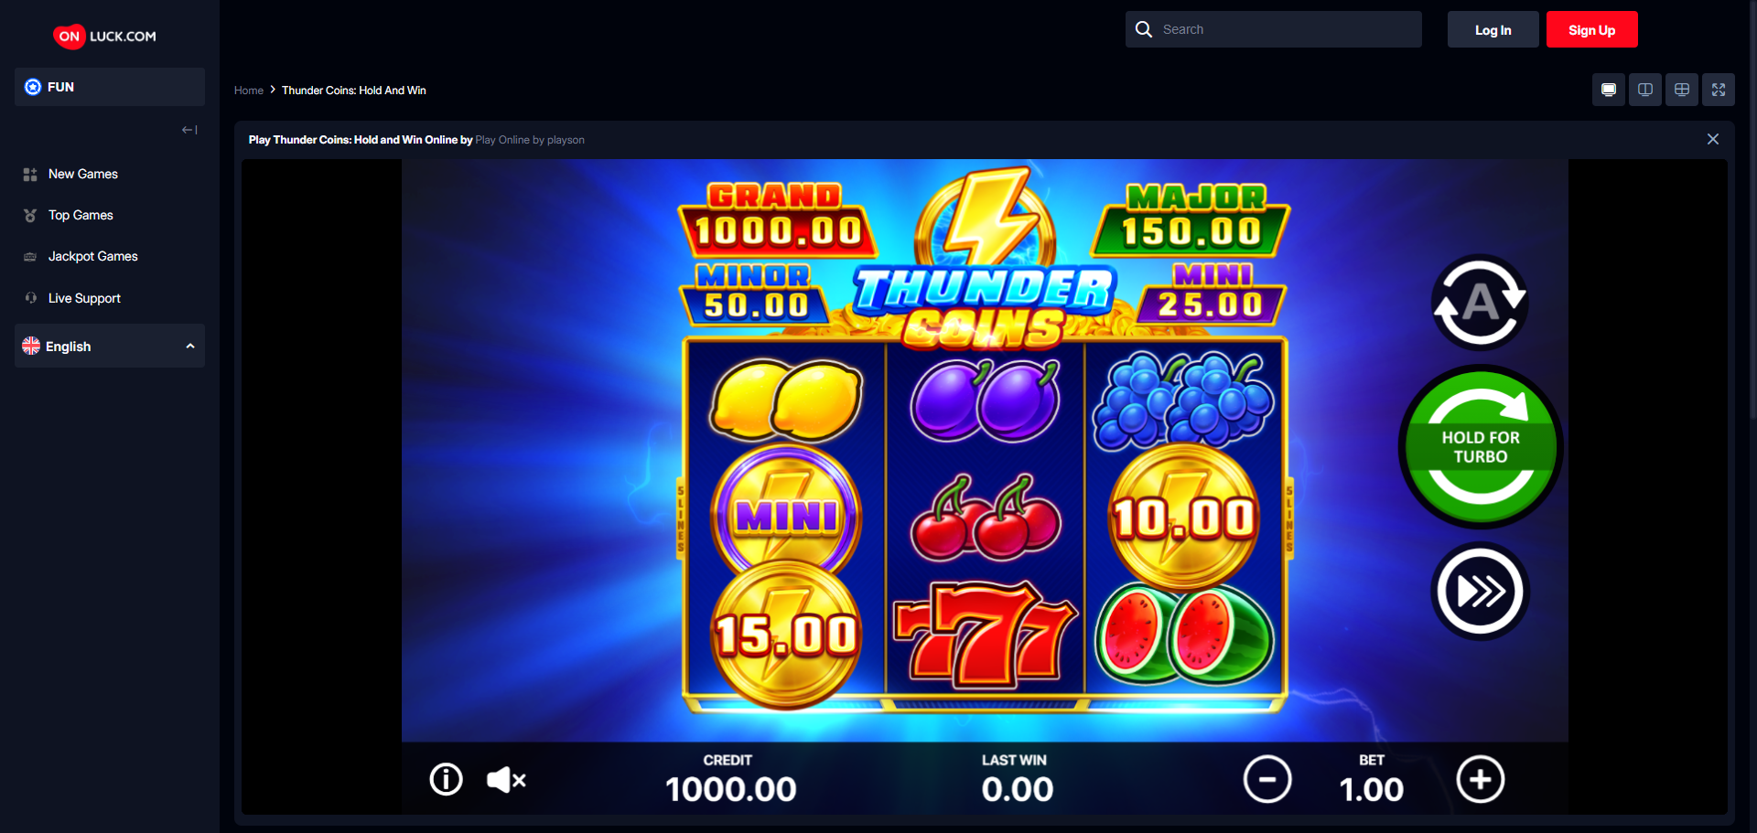This screenshot has width=1757, height=833.
Task: Decrease the bet with the minus button
Action: [1267, 779]
